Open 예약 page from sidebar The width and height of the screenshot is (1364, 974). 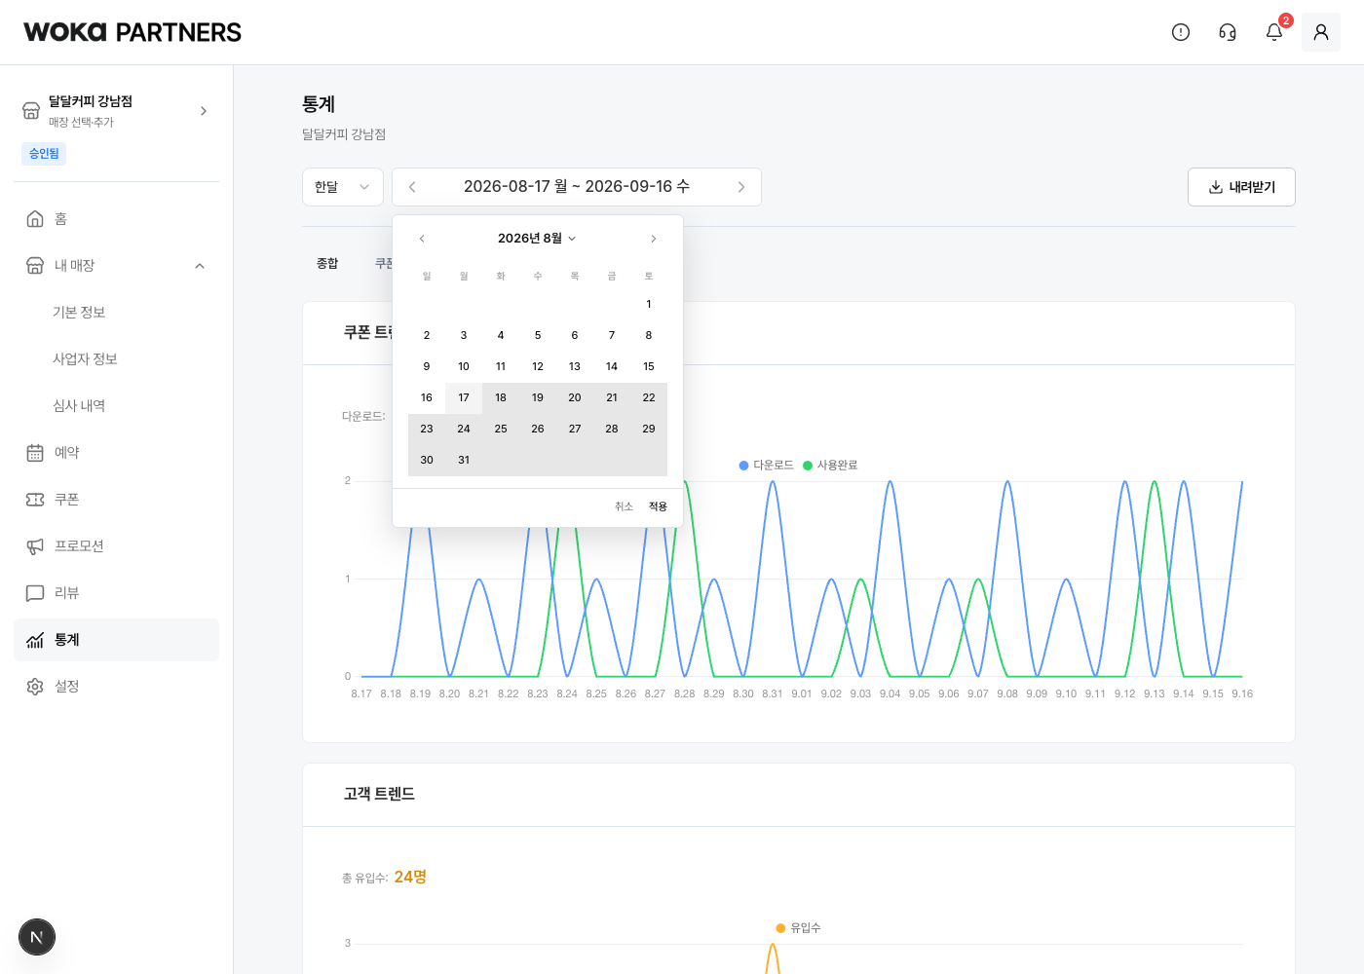point(117,453)
